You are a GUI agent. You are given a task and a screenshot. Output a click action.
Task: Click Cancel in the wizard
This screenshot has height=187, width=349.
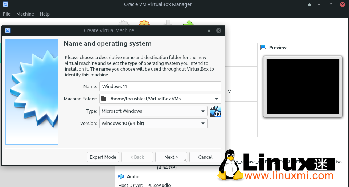205,157
